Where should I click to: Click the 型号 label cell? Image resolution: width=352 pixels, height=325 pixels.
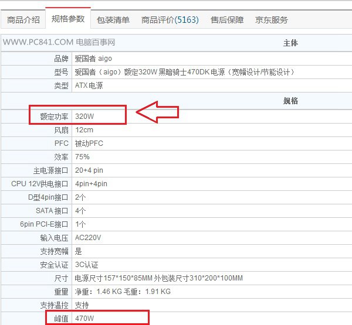(36, 72)
